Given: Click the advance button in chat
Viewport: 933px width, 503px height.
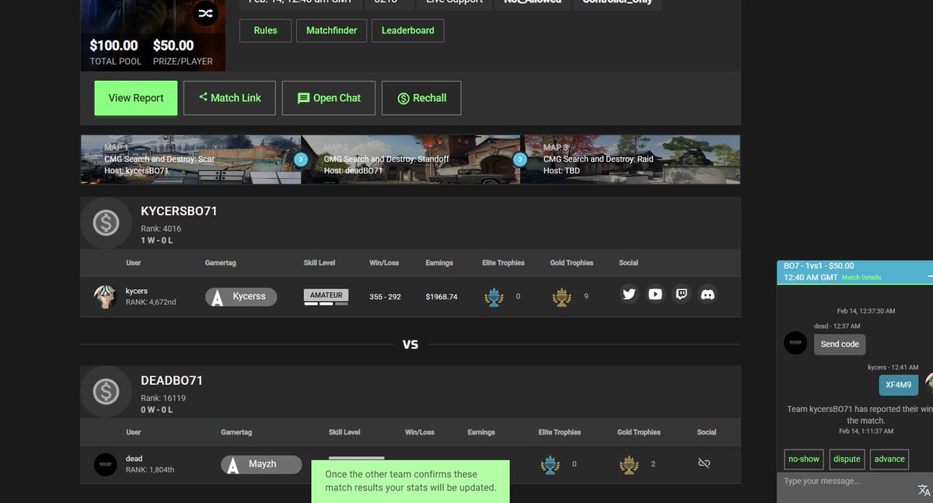Looking at the screenshot, I should (889, 459).
